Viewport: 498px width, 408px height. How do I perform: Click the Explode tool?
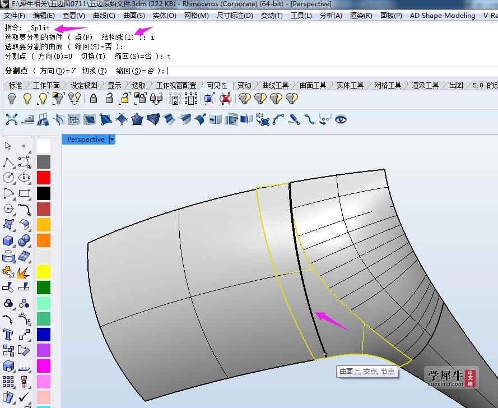point(24,272)
